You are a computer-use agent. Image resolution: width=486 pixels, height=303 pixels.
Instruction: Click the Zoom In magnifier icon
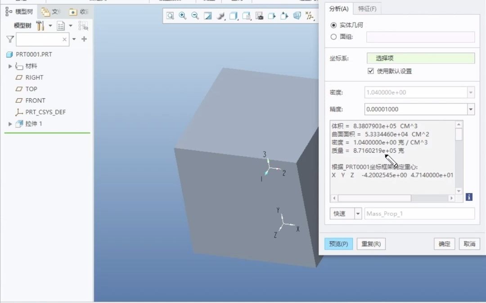(183, 16)
